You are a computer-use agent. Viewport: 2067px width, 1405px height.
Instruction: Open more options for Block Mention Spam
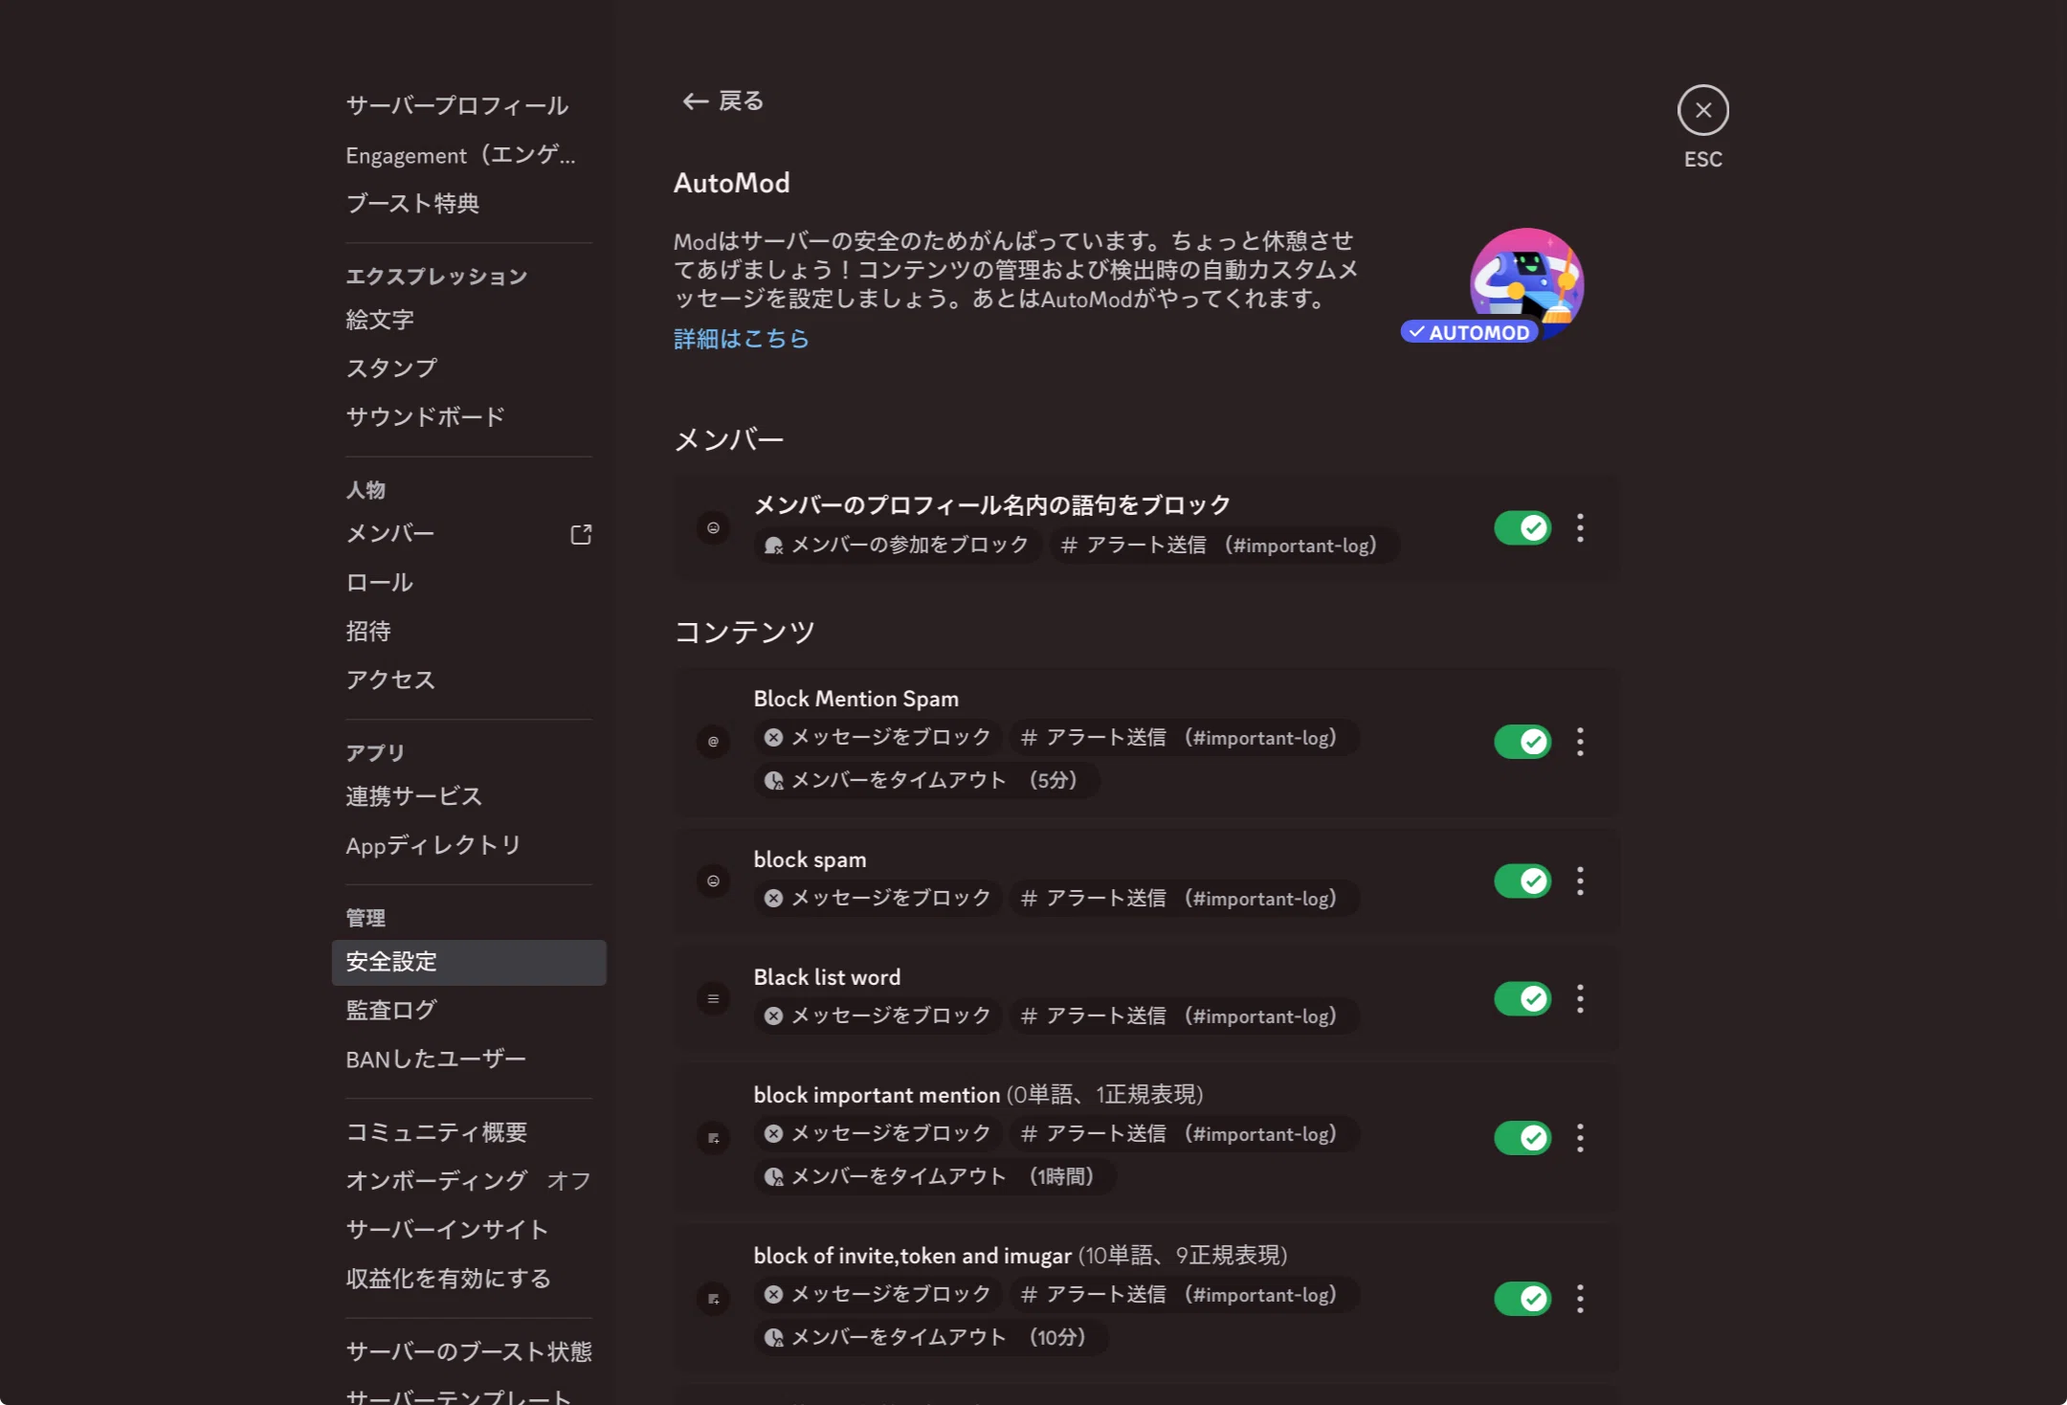pyautogui.click(x=1580, y=742)
